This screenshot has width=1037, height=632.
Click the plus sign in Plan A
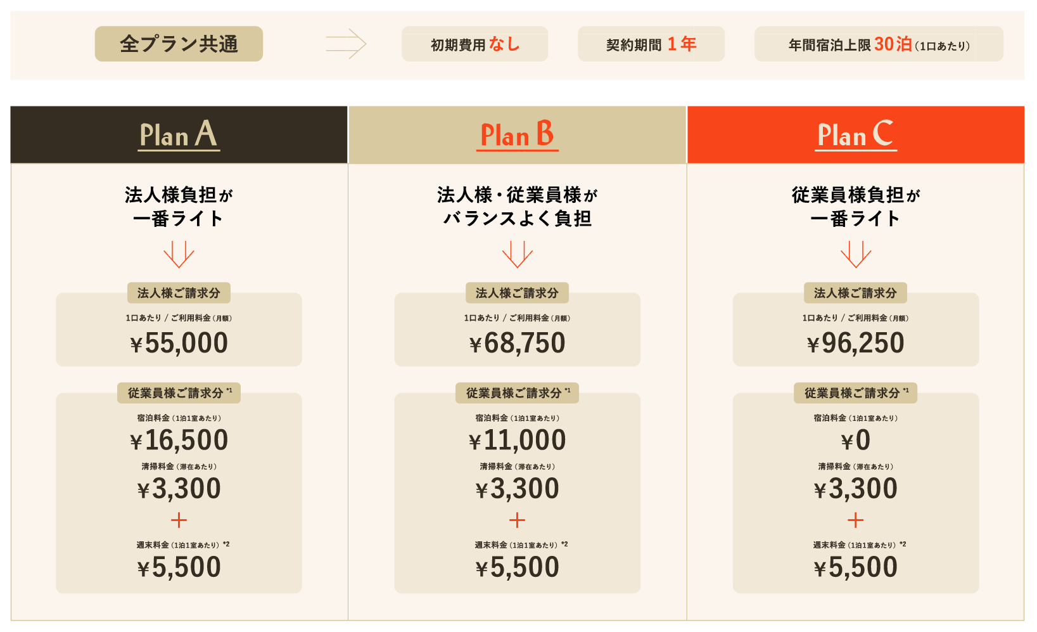click(x=179, y=520)
